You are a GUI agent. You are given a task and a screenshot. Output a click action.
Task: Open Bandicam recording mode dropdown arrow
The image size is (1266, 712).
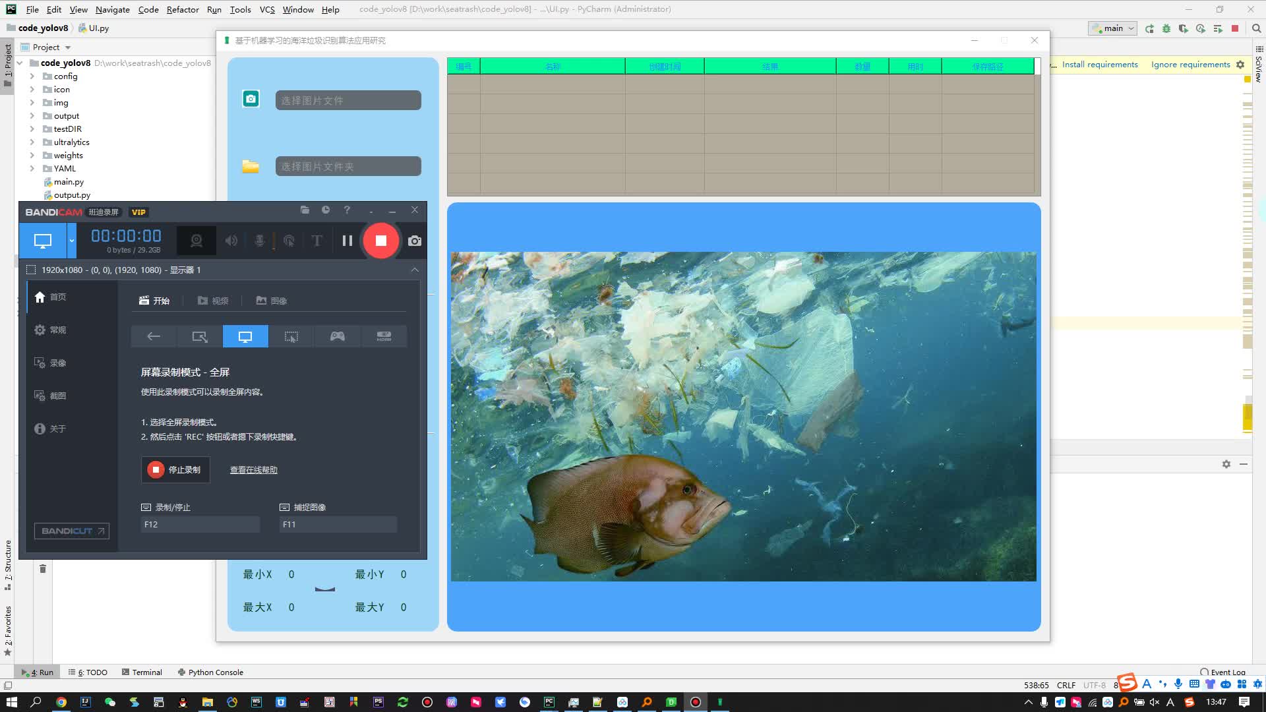pyautogui.click(x=71, y=241)
